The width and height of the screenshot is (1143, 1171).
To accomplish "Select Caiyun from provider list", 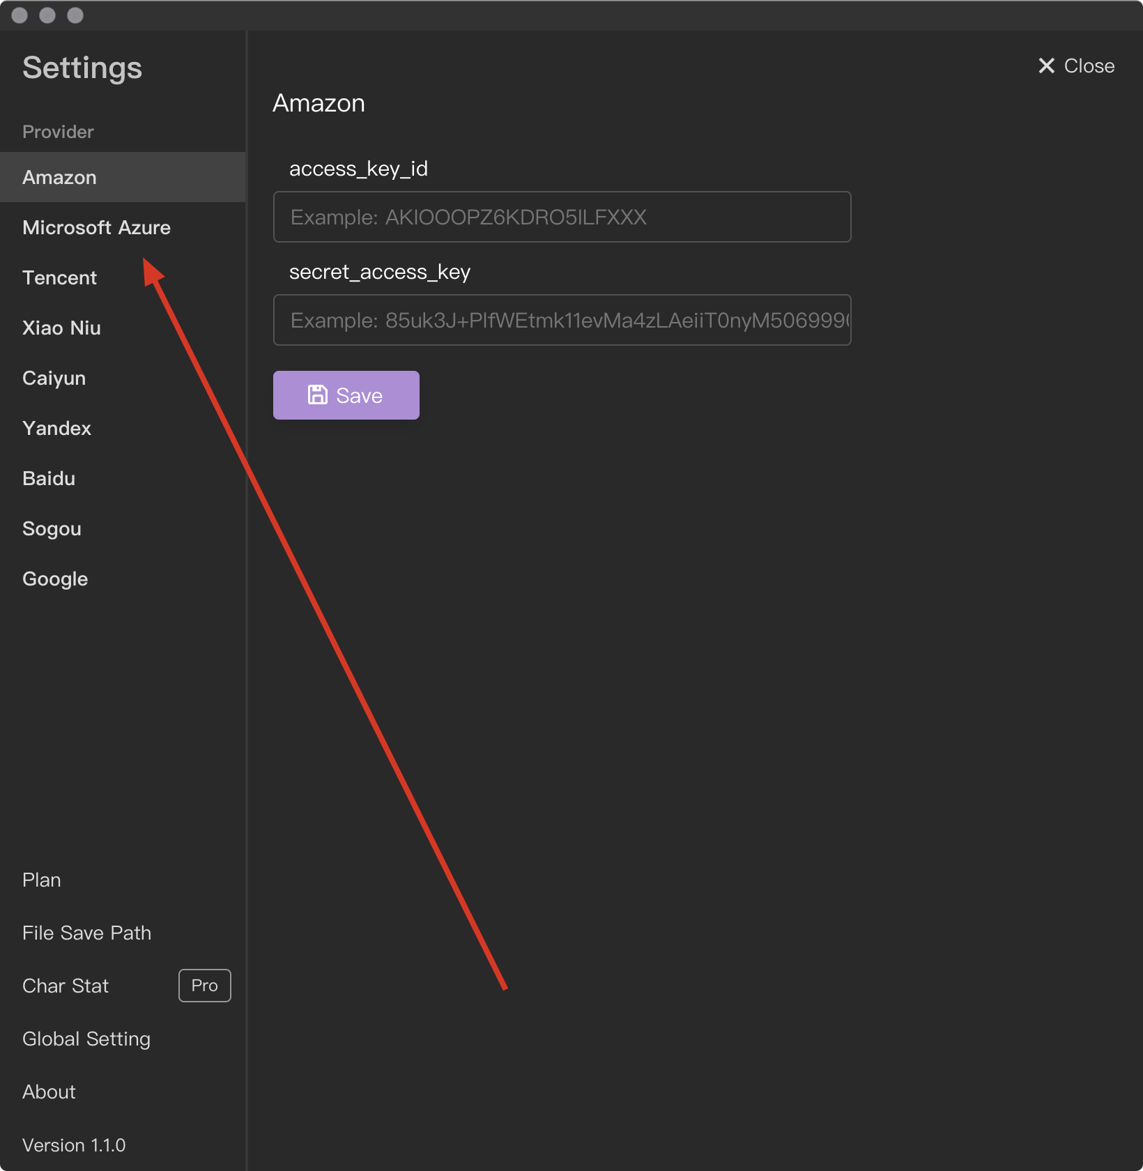I will pos(54,378).
